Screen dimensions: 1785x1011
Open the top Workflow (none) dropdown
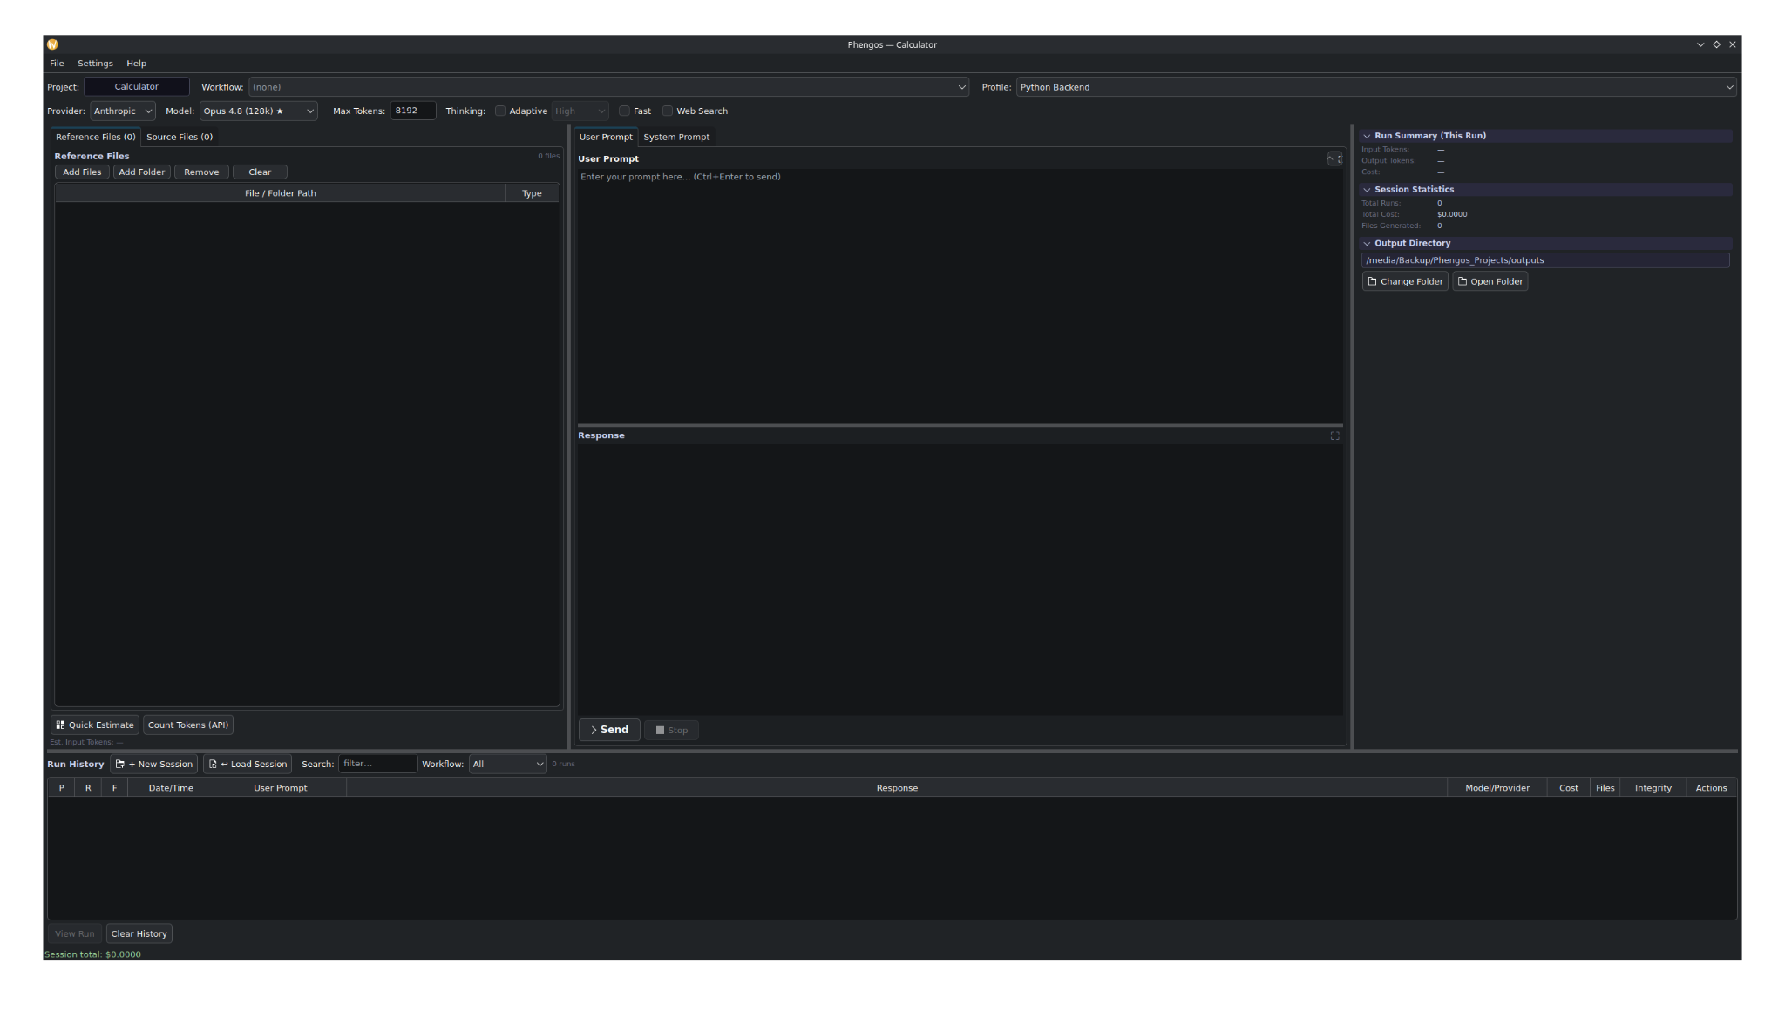[x=608, y=87]
